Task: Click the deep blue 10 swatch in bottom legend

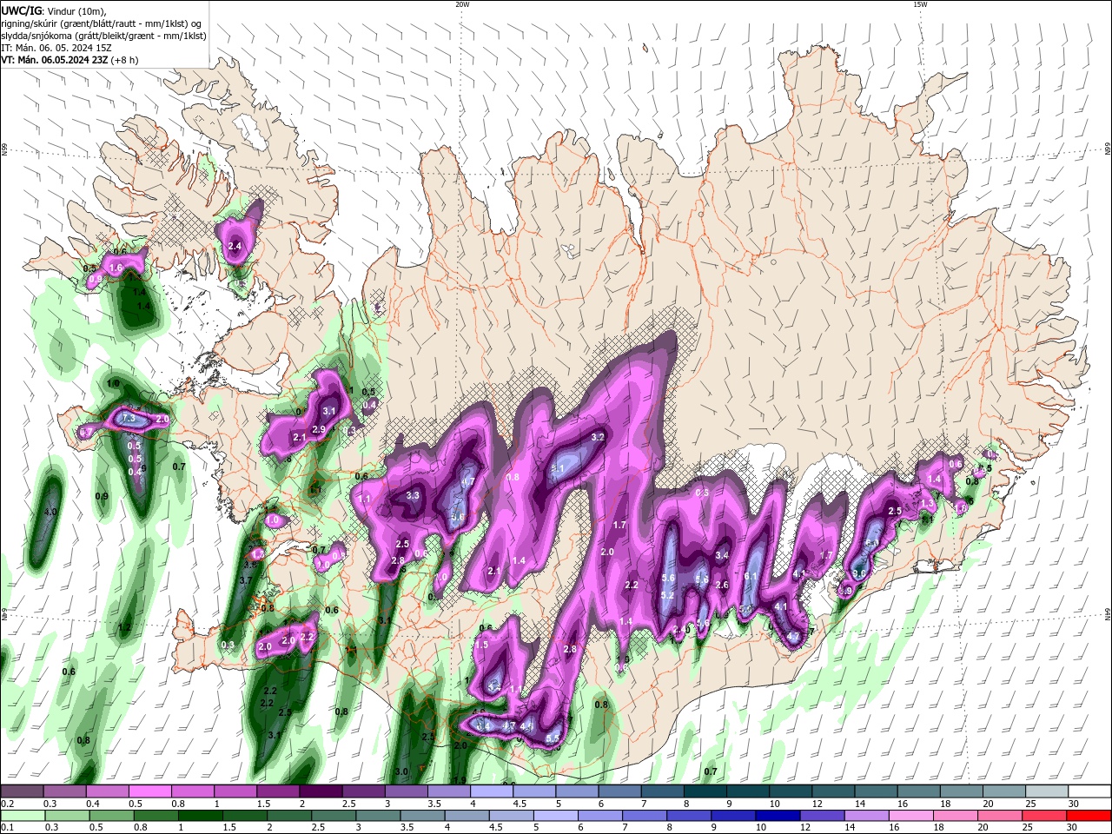Action: pos(777,816)
